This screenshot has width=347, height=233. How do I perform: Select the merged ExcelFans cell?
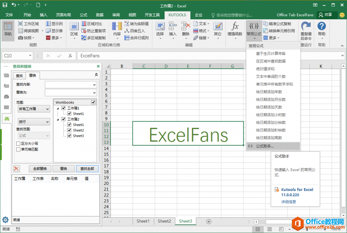(x=188, y=133)
